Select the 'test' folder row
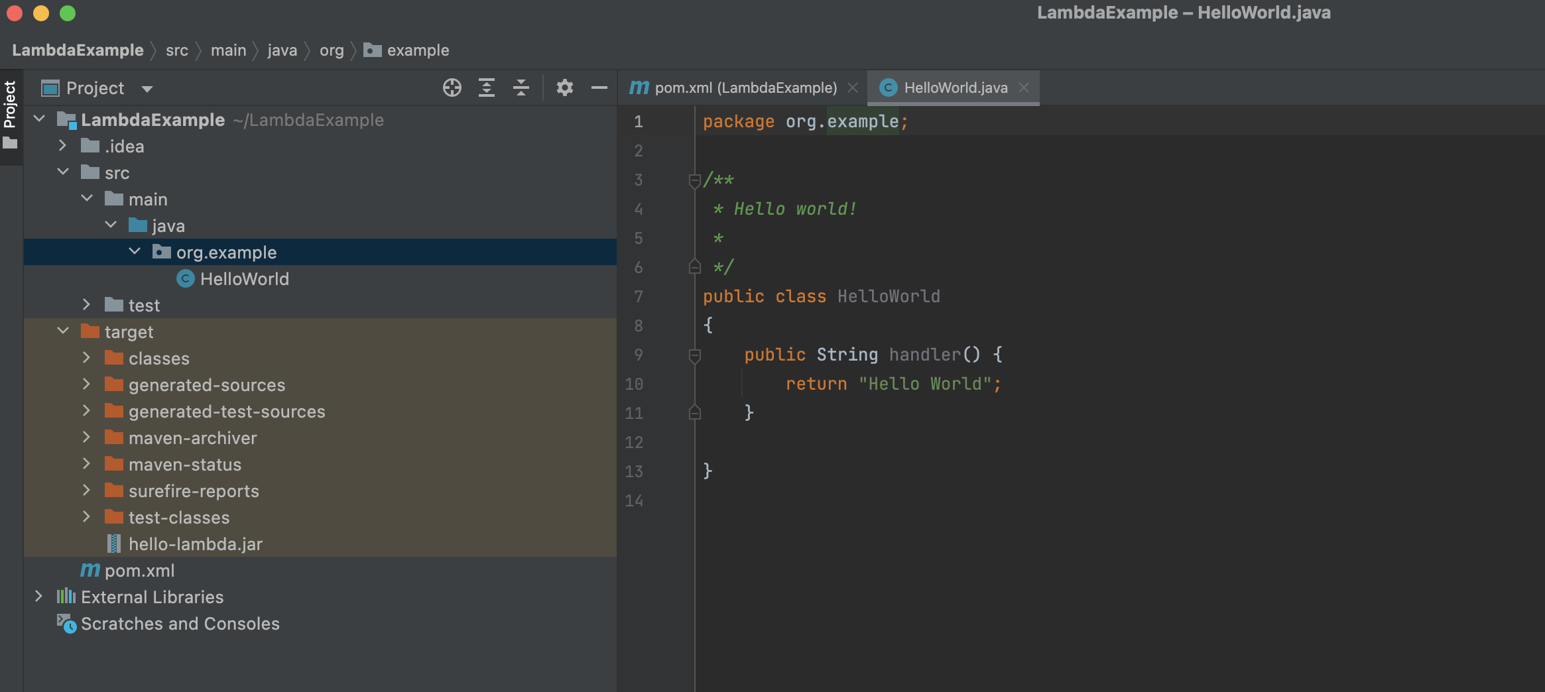The width and height of the screenshot is (1545, 692). pyautogui.click(x=320, y=305)
